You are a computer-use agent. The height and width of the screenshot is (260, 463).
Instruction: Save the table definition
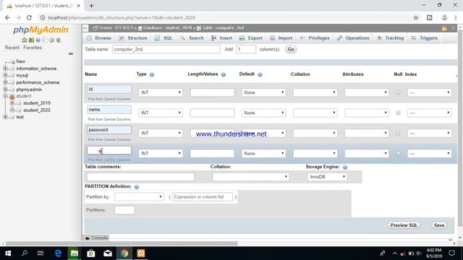439,225
